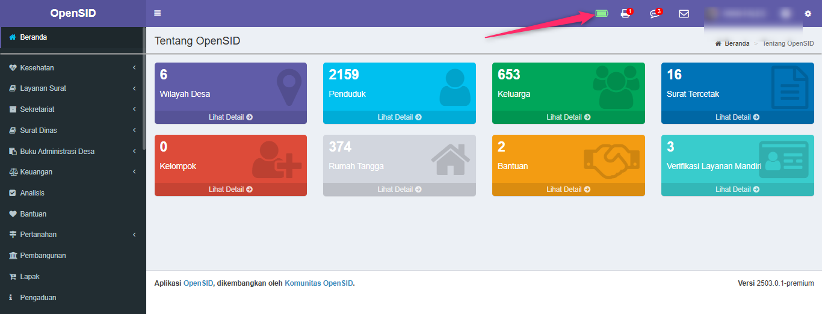Click the heartbeat icon beside Kesehatan
Image resolution: width=822 pixels, height=314 pixels.
[x=13, y=68]
